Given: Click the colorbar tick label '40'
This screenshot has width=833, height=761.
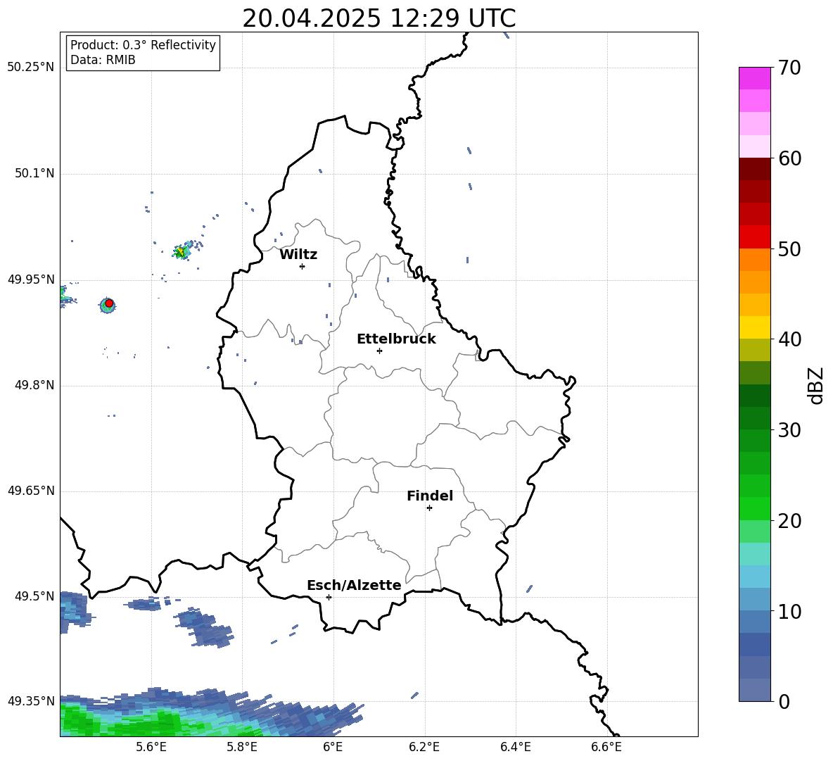Looking at the screenshot, I should tap(790, 339).
